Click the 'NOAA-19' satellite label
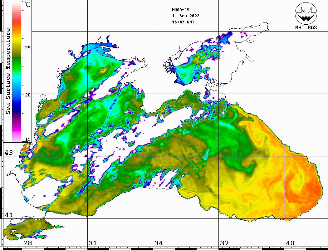This screenshot has width=328, height=250. 181,10
